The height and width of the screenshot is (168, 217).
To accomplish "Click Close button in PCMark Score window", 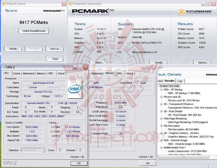I will (55, 59).
